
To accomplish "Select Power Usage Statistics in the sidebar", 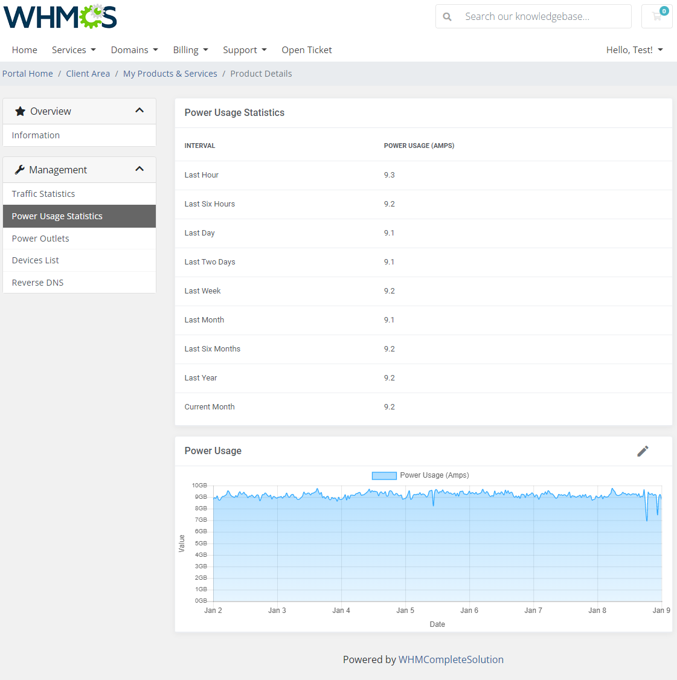I will pyautogui.click(x=79, y=216).
